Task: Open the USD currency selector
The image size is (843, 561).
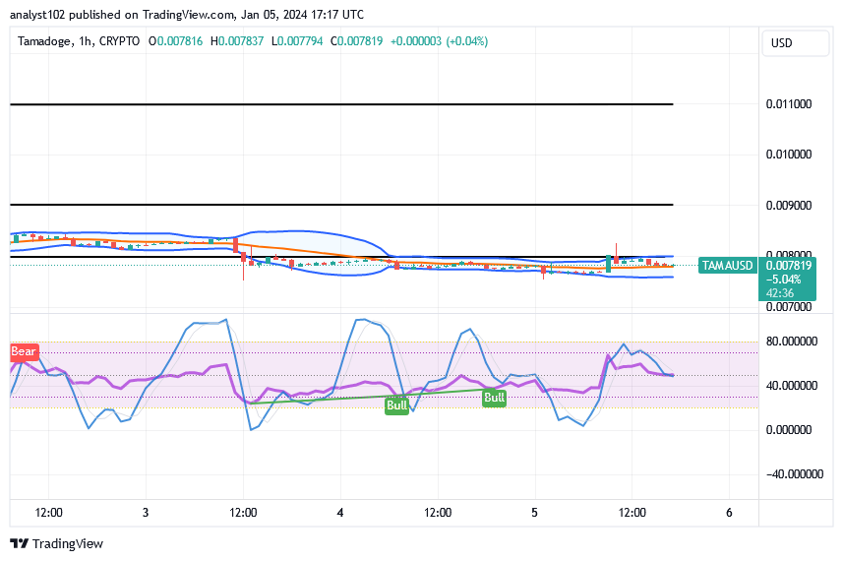Action: pyautogui.click(x=782, y=43)
